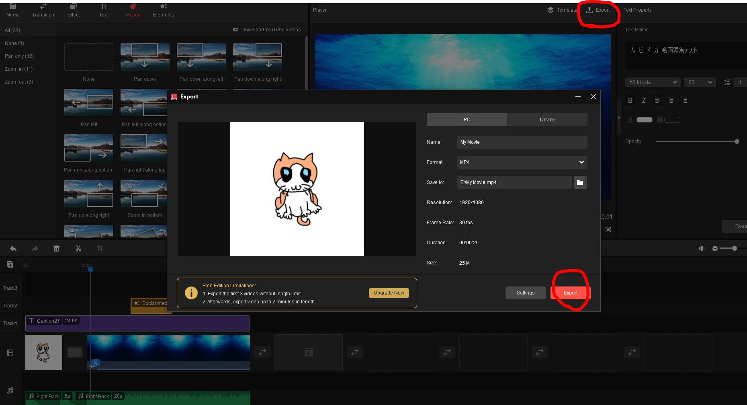This screenshot has height=405, width=747.
Task: Toggle bold text formatting
Action: pos(630,100)
